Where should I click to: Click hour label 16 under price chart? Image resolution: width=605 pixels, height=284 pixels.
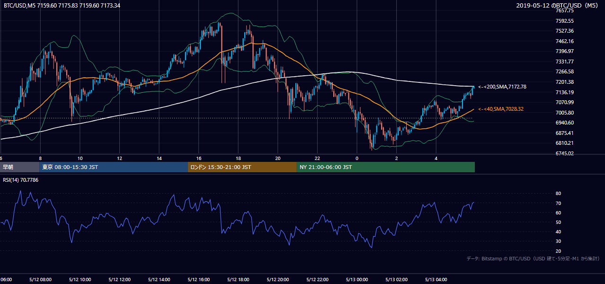[199, 158]
